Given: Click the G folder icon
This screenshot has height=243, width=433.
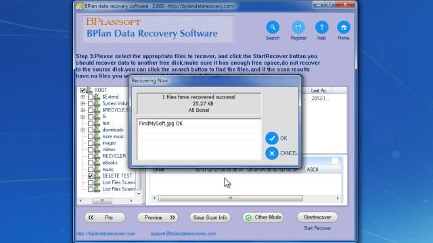Looking at the screenshot, I should (x=97, y=117).
